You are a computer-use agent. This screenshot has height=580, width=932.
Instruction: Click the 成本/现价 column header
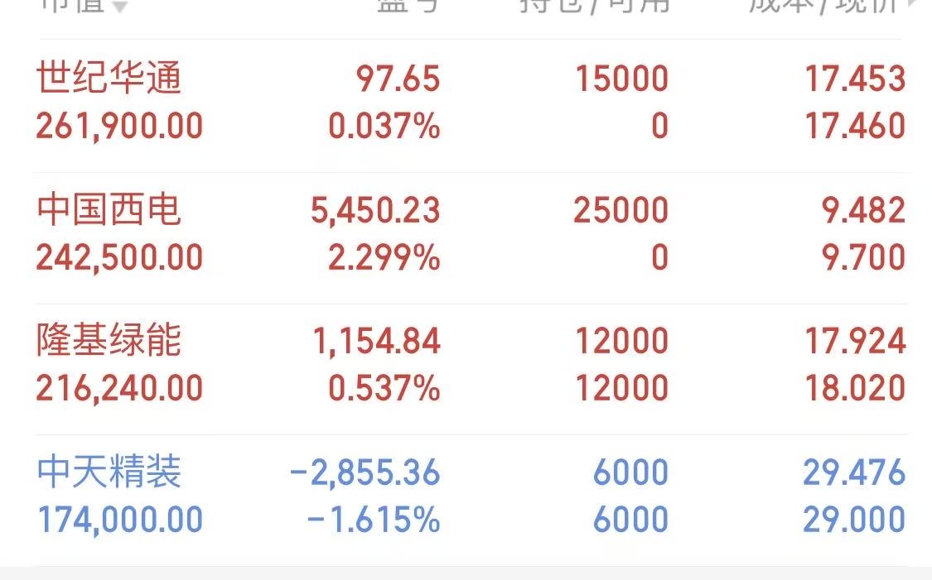(823, 5)
